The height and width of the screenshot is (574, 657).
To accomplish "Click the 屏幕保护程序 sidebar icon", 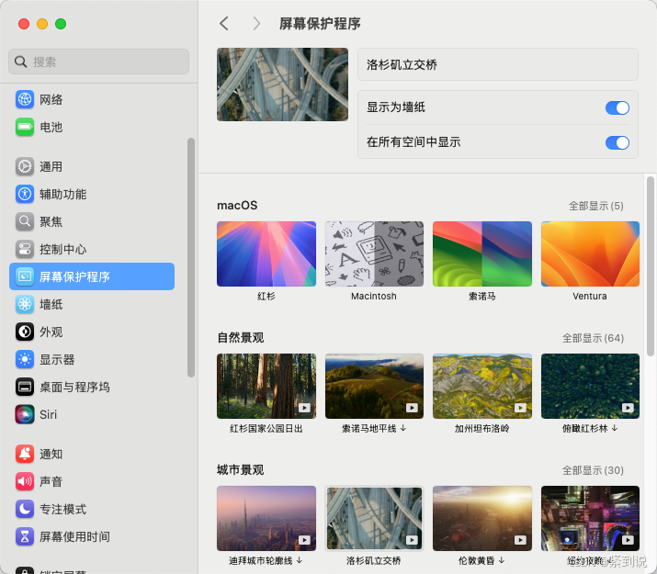I will (x=25, y=276).
